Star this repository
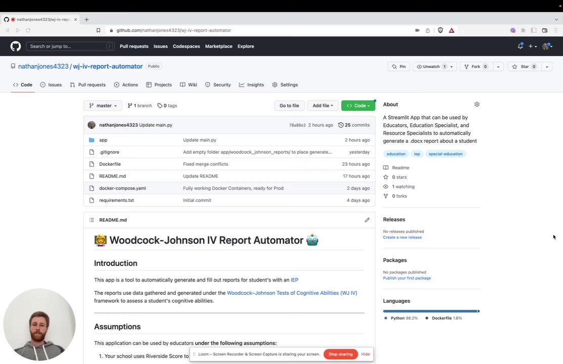 [x=525, y=66]
